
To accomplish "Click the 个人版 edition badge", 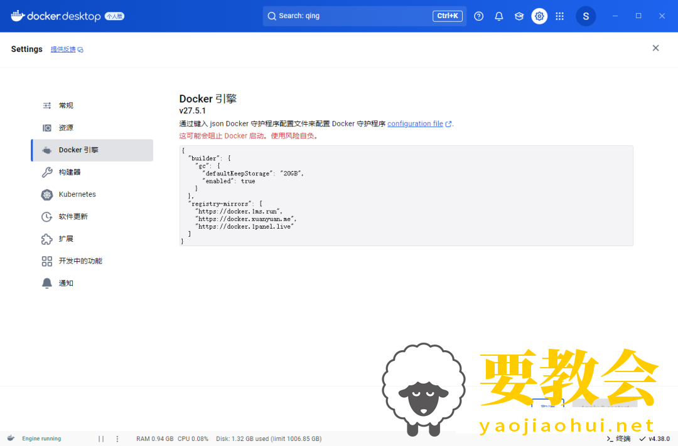I will [x=115, y=16].
